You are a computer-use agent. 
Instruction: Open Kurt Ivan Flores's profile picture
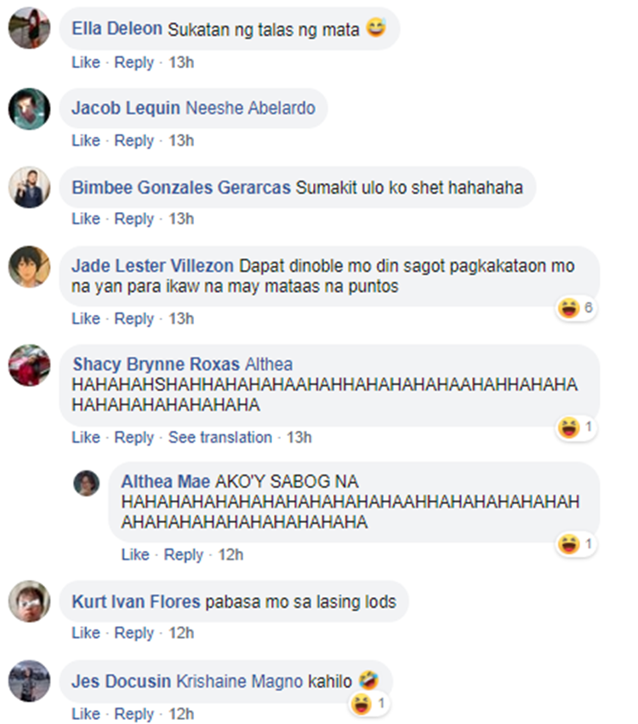pyautogui.click(x=29, y=601)
